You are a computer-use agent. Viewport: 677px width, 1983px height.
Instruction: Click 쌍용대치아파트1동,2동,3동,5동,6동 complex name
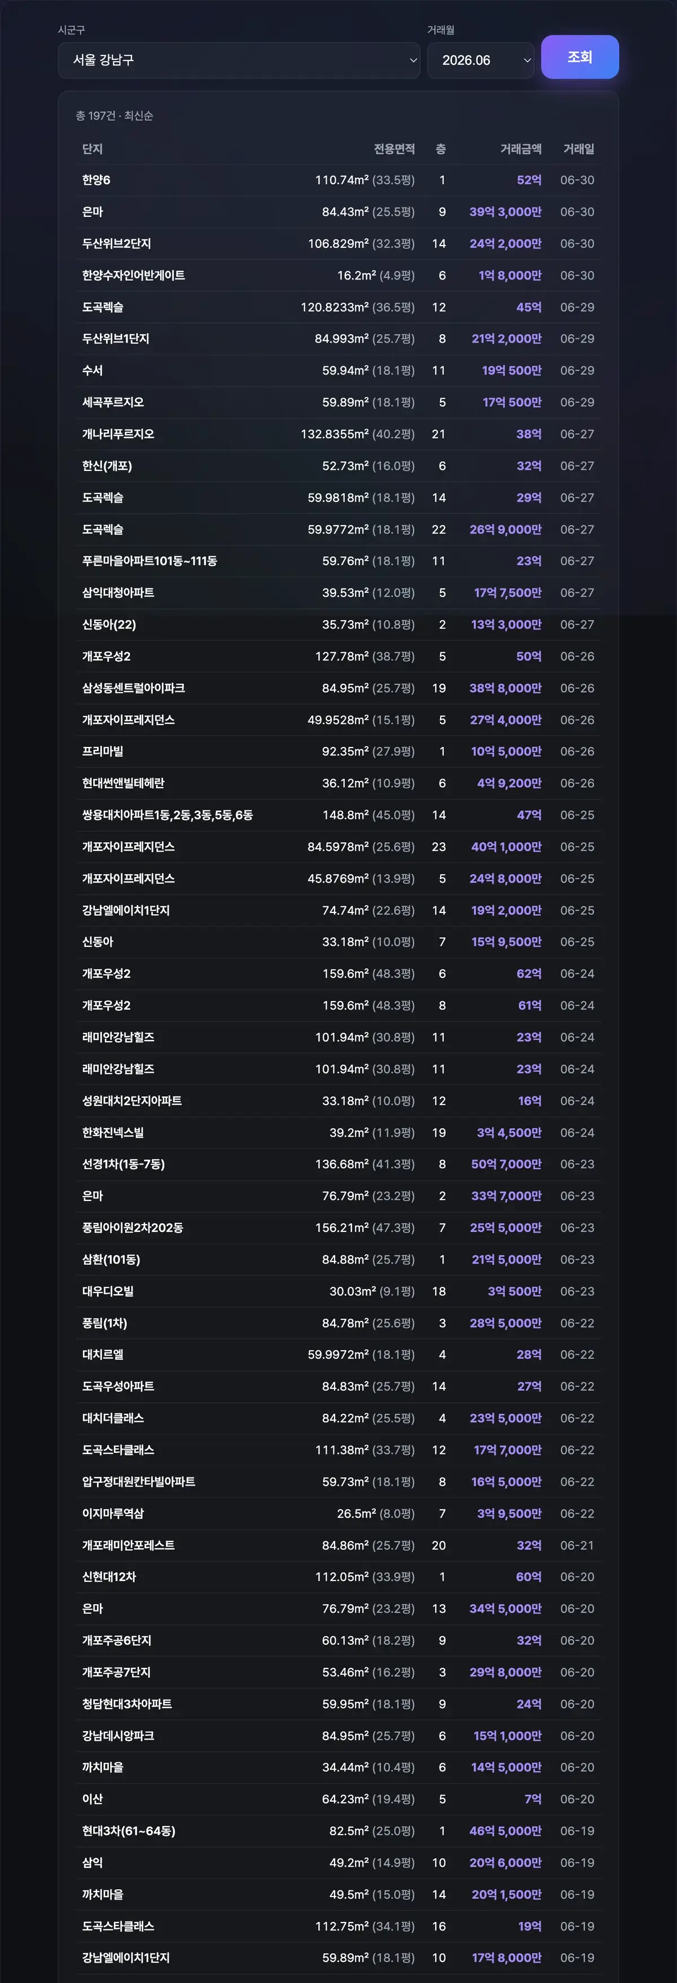(168, 815)
